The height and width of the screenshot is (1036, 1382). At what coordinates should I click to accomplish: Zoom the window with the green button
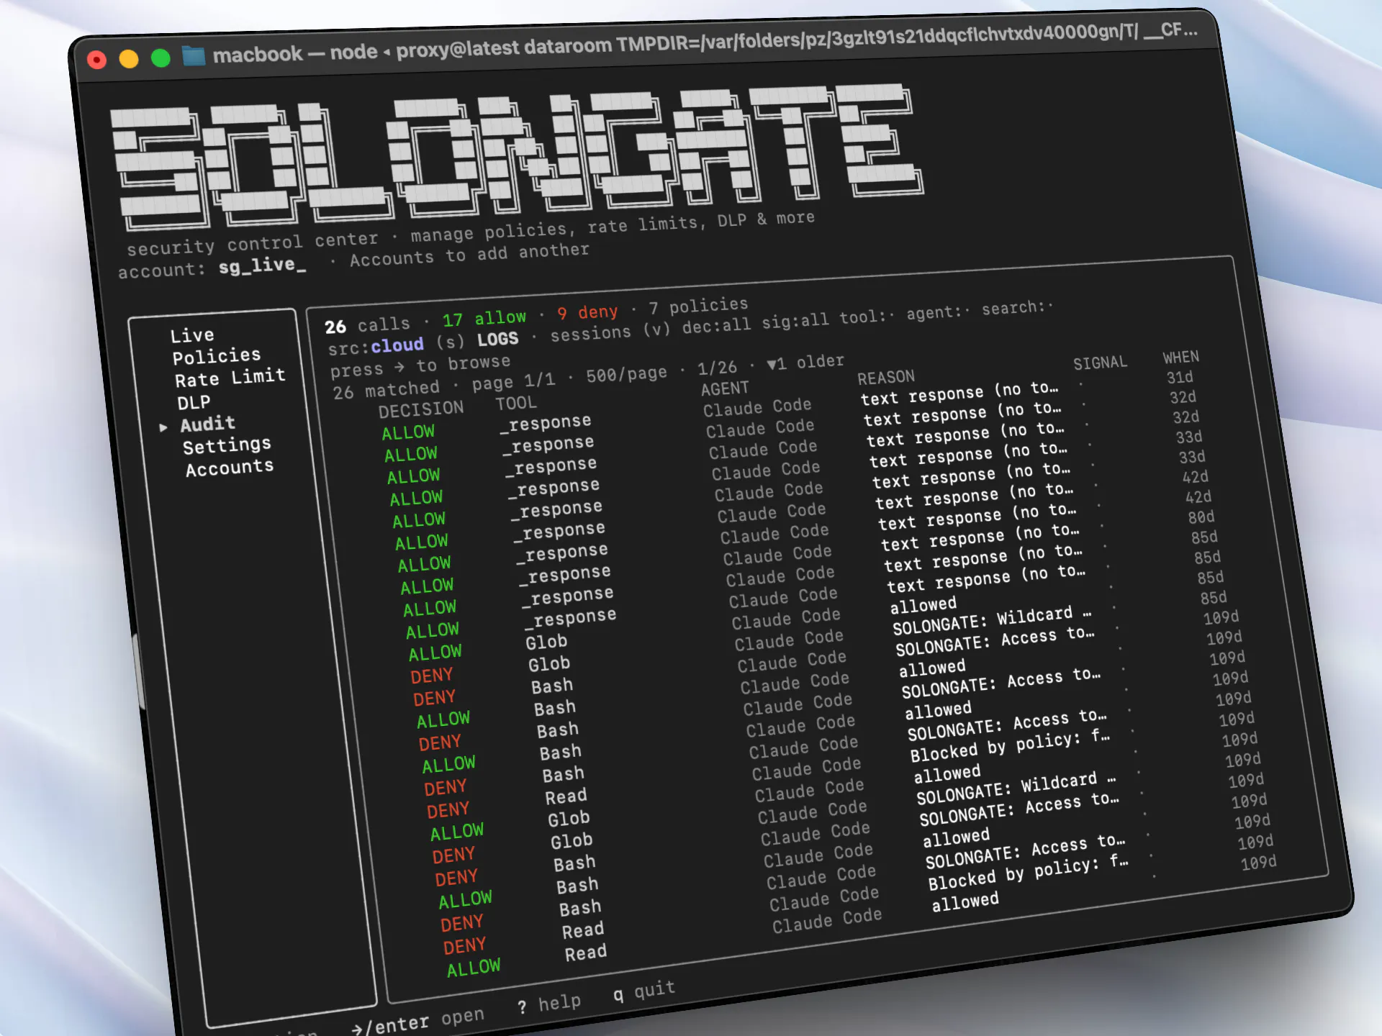(x=161, y=58)
